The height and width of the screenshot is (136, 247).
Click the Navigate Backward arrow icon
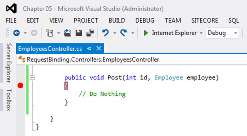pyautogui.click(x=17, y=33)
